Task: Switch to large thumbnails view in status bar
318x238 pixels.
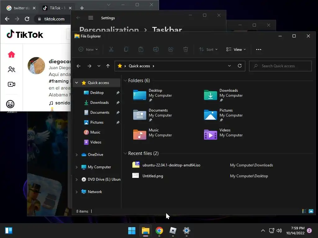Action: pyautogui.click(x=311, y=211)
